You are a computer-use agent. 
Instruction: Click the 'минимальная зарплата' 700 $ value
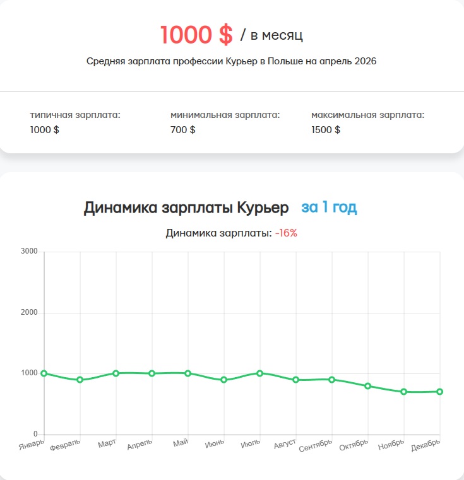(183, 130)
